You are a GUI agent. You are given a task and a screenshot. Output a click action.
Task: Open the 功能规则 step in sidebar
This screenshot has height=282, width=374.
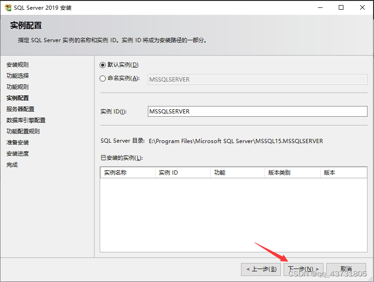[x=18, y=87]
